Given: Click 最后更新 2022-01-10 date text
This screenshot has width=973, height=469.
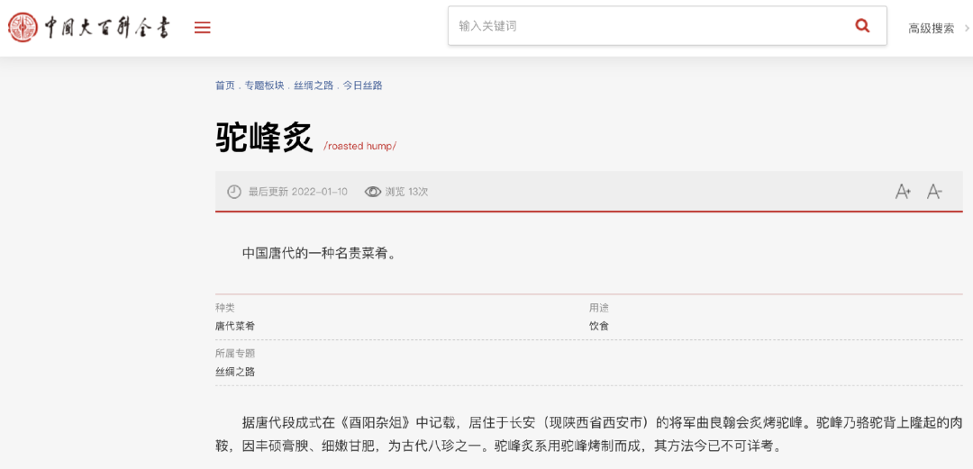Looking at the screenshot, I should click(298, 192).
